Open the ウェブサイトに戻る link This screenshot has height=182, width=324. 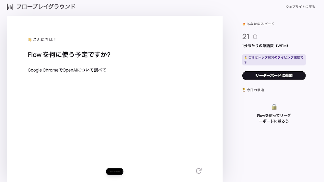[x=300, y=6]
